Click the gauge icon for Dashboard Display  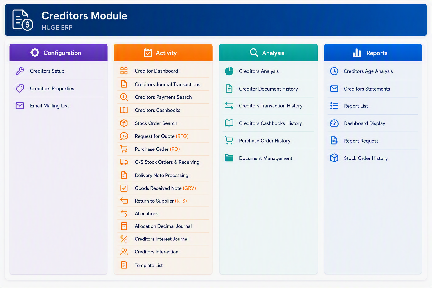pos(334,123)
